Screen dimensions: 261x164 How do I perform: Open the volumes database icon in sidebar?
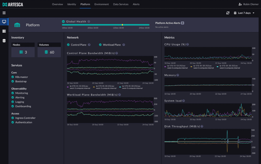4,41
